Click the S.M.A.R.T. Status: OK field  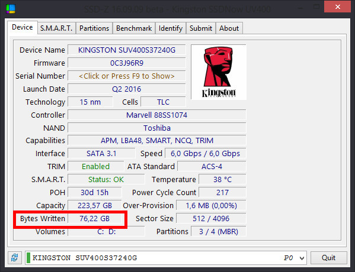106,180
